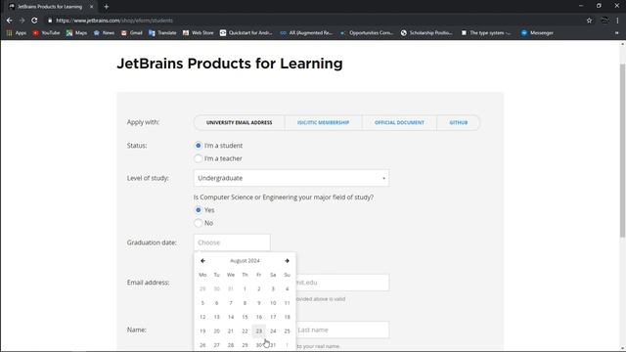This screenshot has height=352, width=626.
Task: Open the Translate bookmark
Action: coord(162,32)
